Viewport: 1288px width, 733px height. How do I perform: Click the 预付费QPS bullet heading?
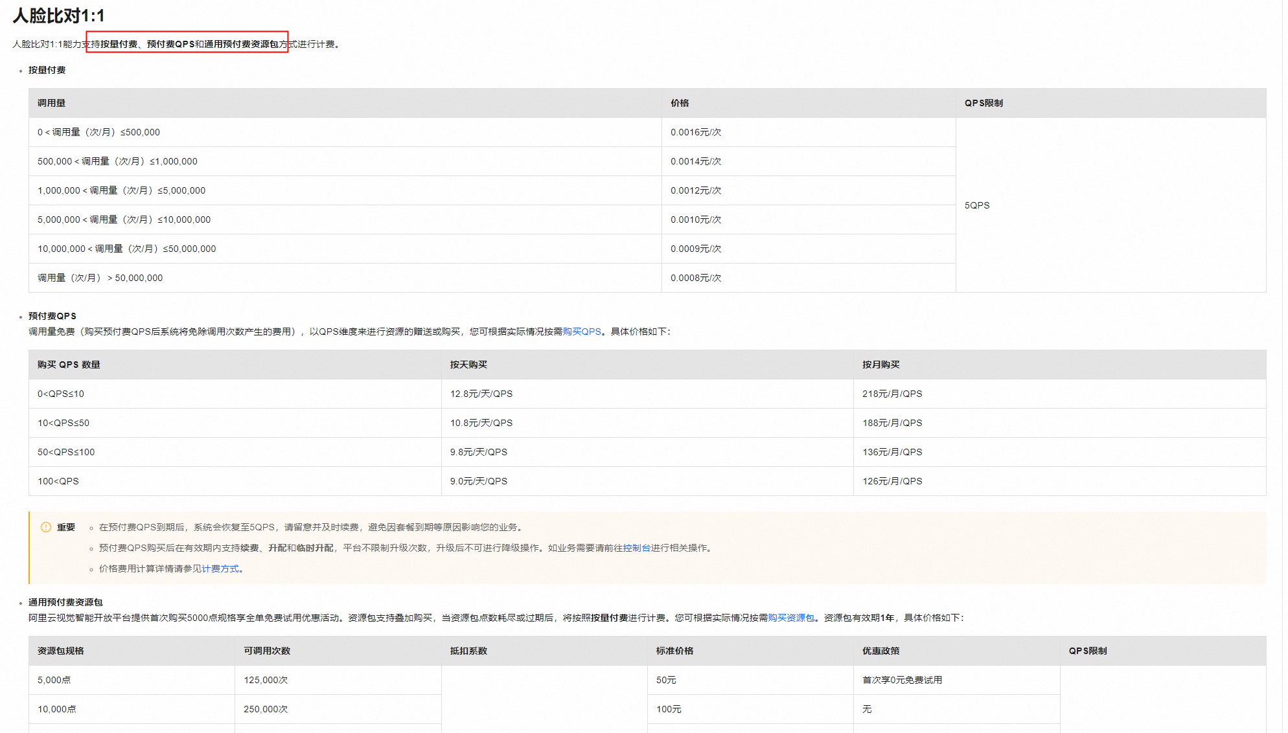52,316
